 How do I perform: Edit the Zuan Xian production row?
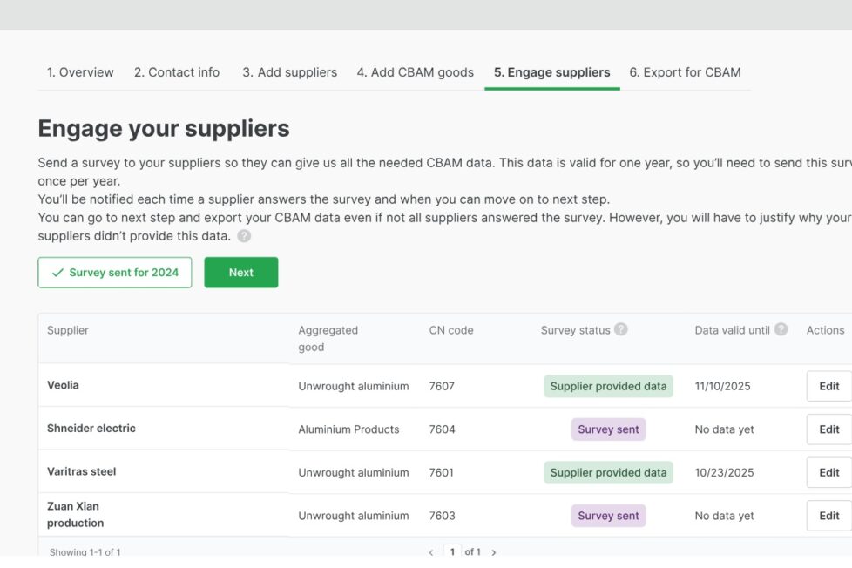click(828, 516)
